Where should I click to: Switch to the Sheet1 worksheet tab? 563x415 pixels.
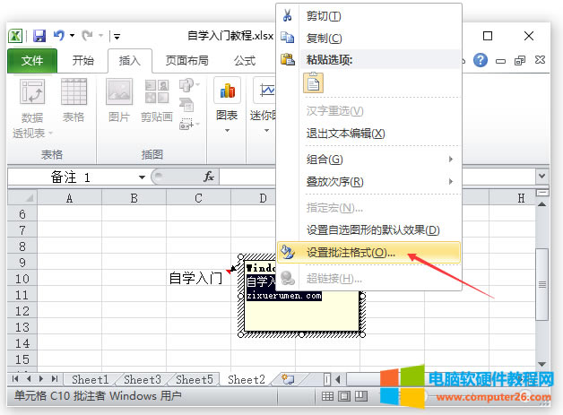(x=91, y=379)
